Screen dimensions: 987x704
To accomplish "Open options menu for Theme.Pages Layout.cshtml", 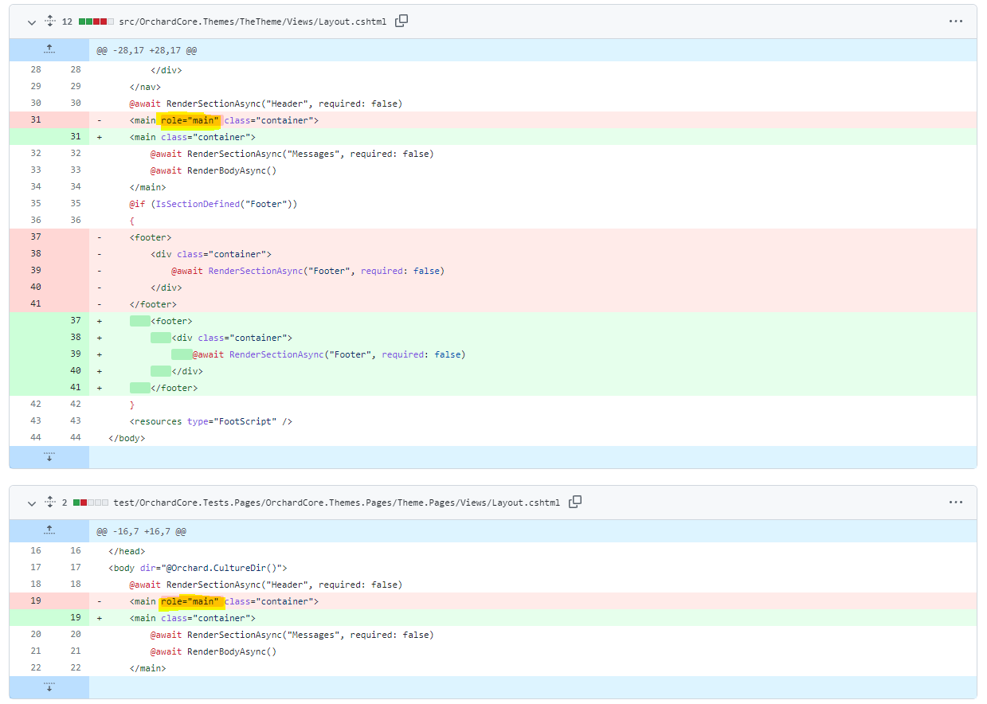I will pyautogui.click(x=956, y=503).
